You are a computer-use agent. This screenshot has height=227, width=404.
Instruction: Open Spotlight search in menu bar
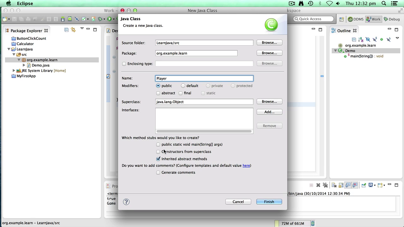[x=384, y=3]
